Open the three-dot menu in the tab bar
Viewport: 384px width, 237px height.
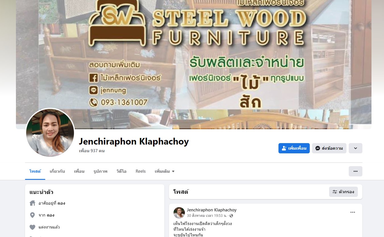click(x=356, y=171)
